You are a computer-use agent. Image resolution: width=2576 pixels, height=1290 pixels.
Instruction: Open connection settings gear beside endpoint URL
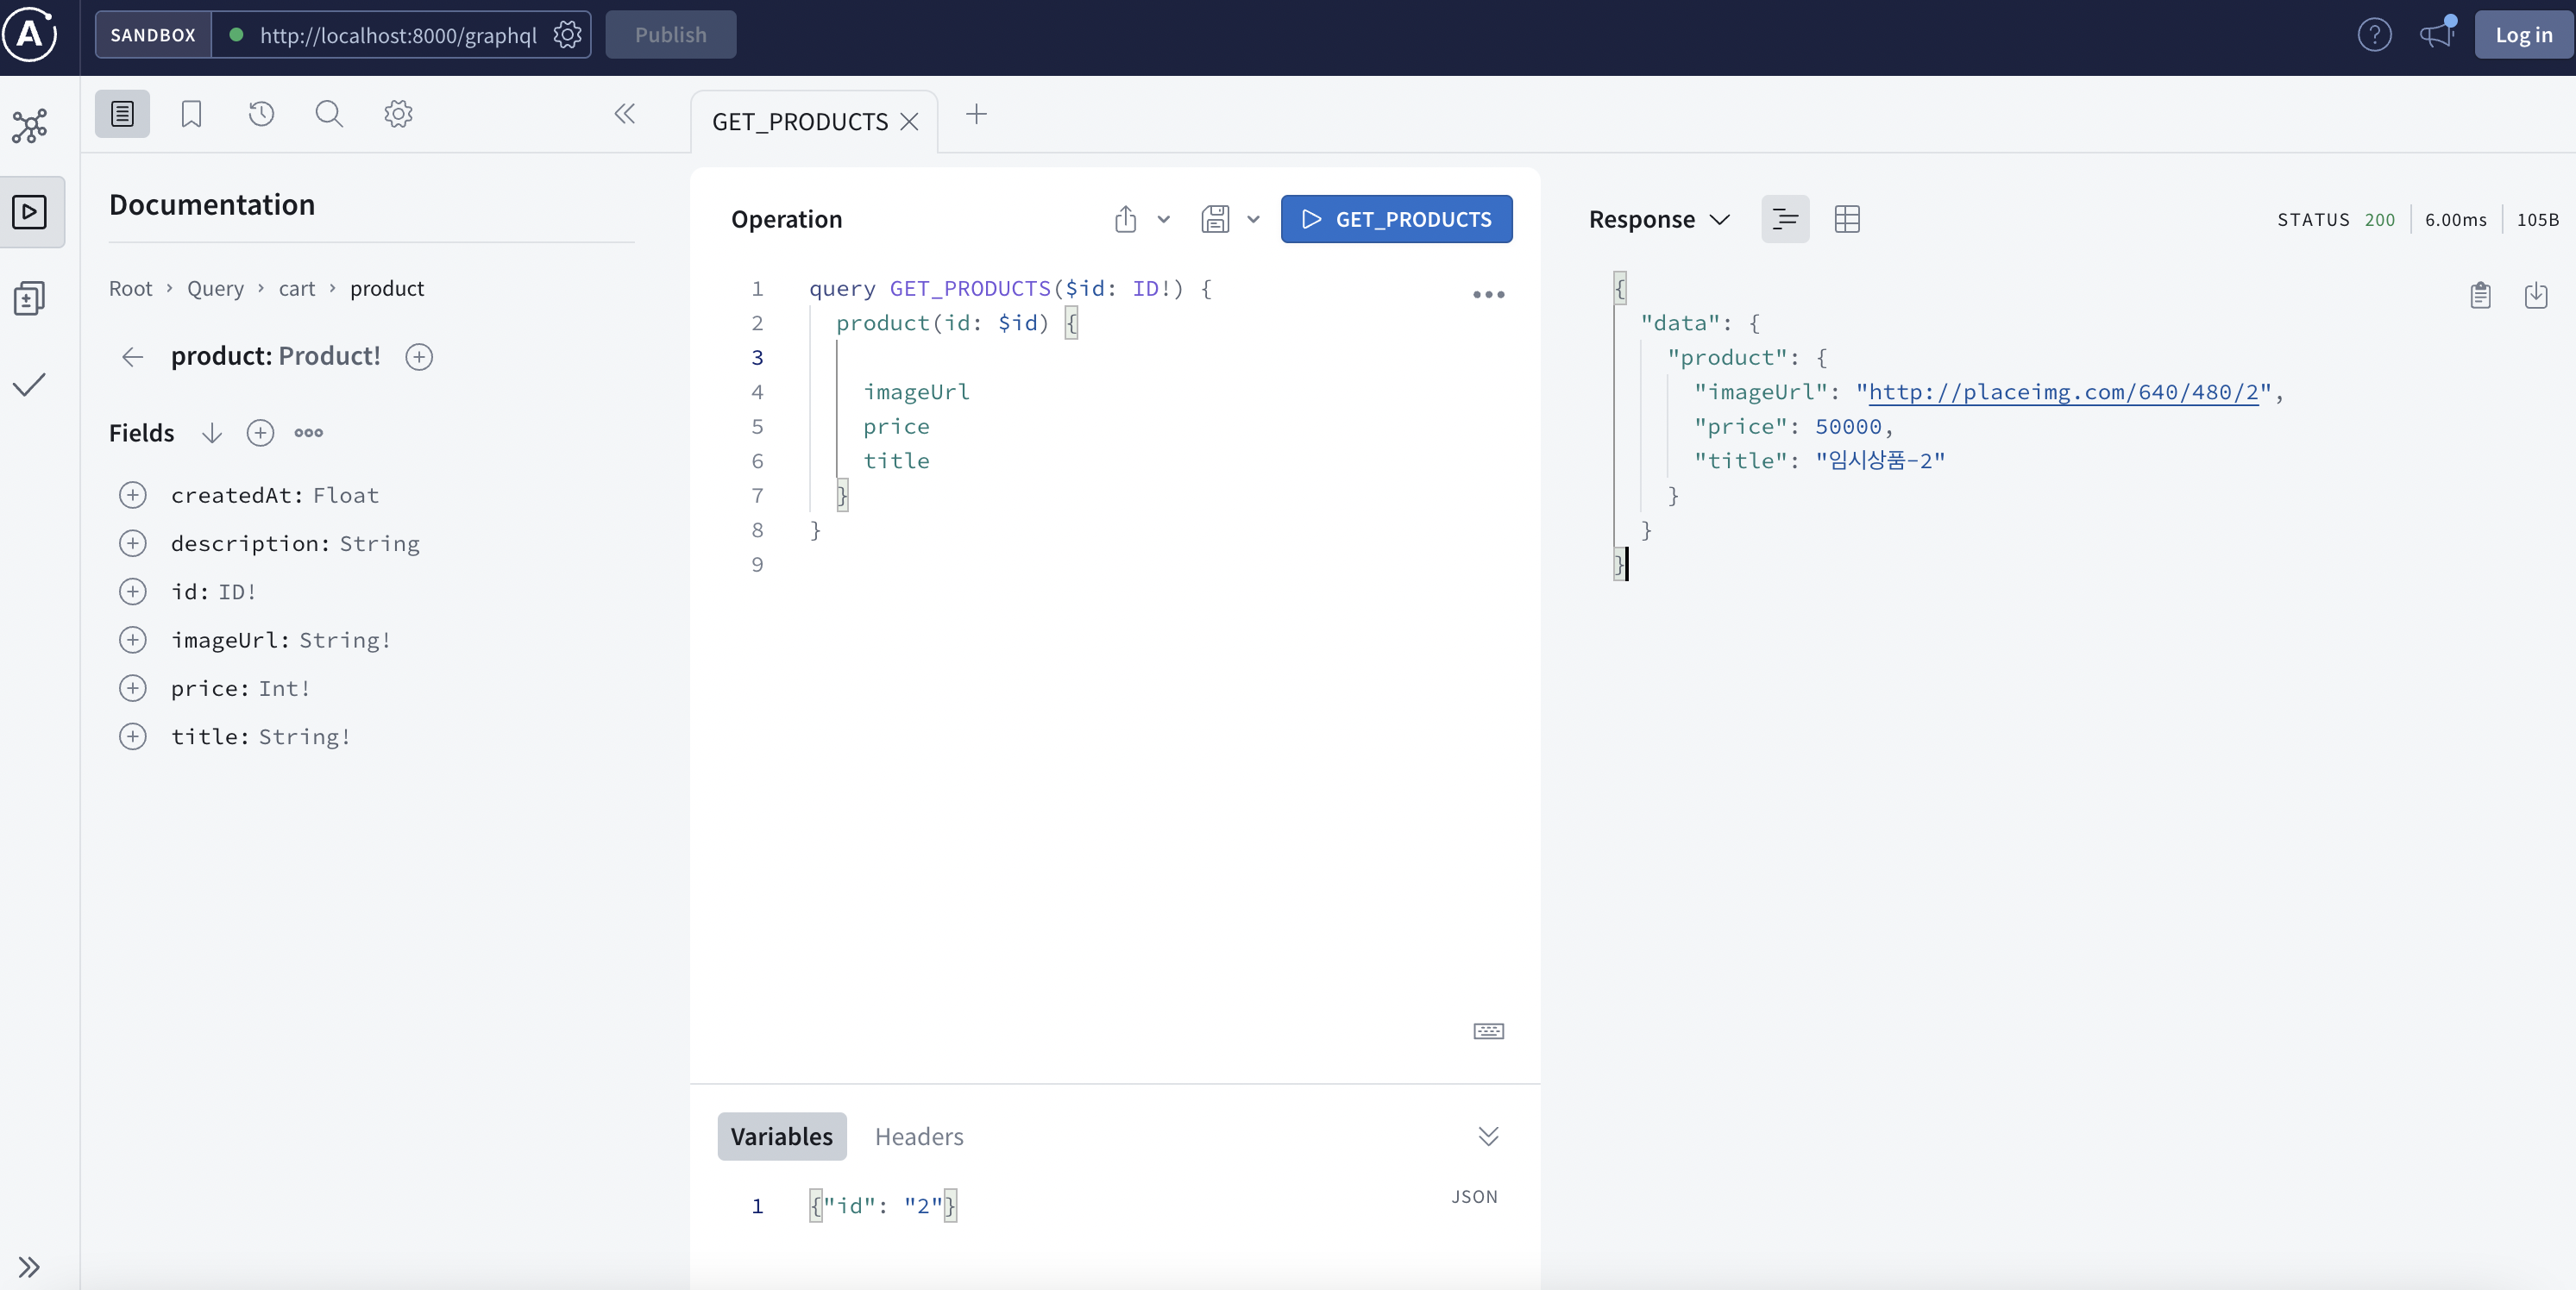pyautogui.click(x=567, y=35)
